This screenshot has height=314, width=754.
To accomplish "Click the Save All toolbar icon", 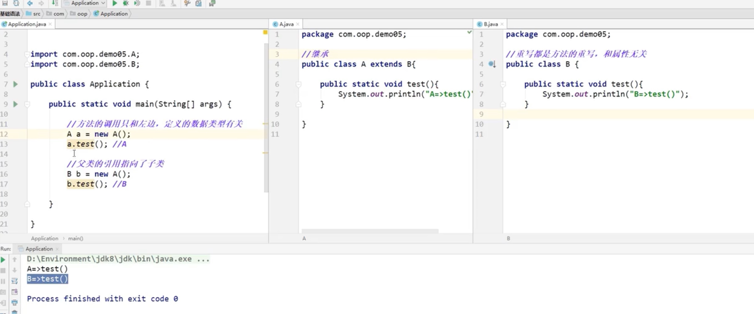I will [x=5, y=3].
